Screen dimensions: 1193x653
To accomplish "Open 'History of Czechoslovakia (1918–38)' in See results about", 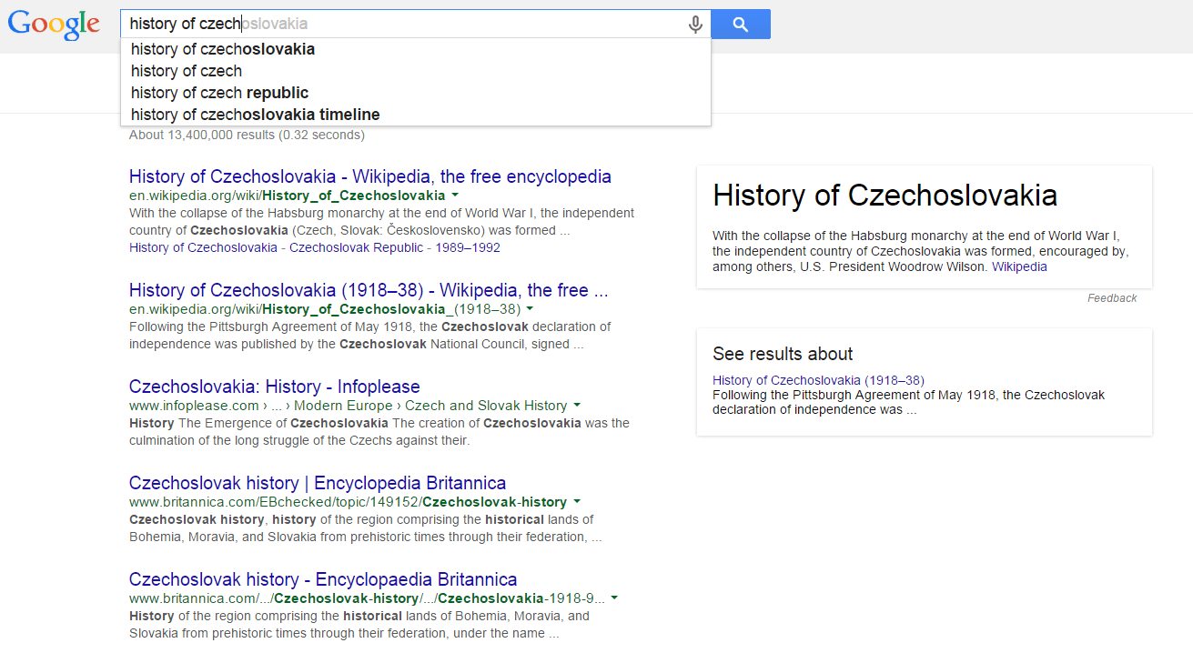I will point(818,380).
